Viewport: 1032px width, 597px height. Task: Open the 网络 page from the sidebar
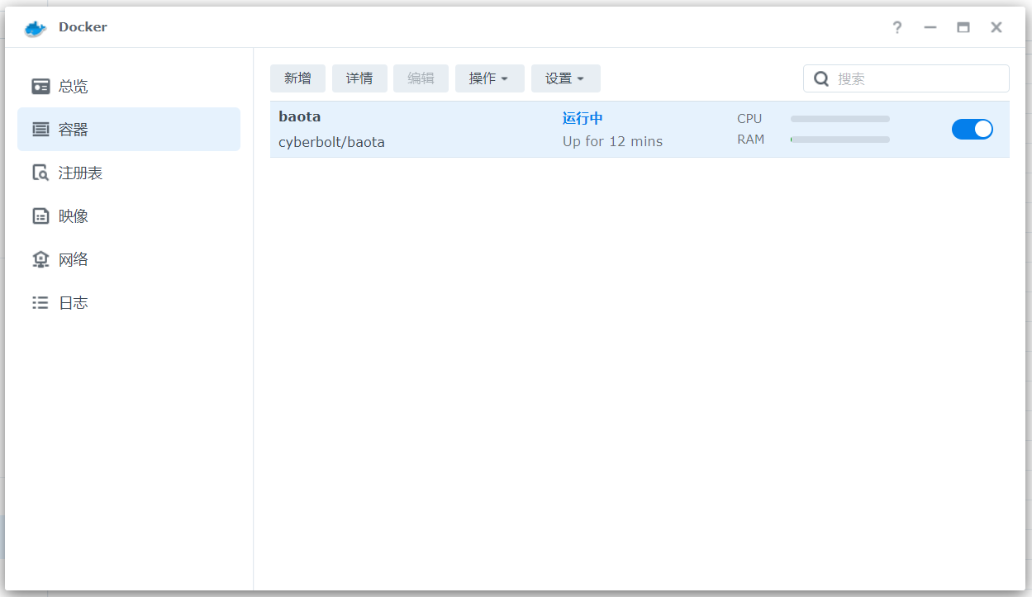pyautogui.click(x=73, y=258)
